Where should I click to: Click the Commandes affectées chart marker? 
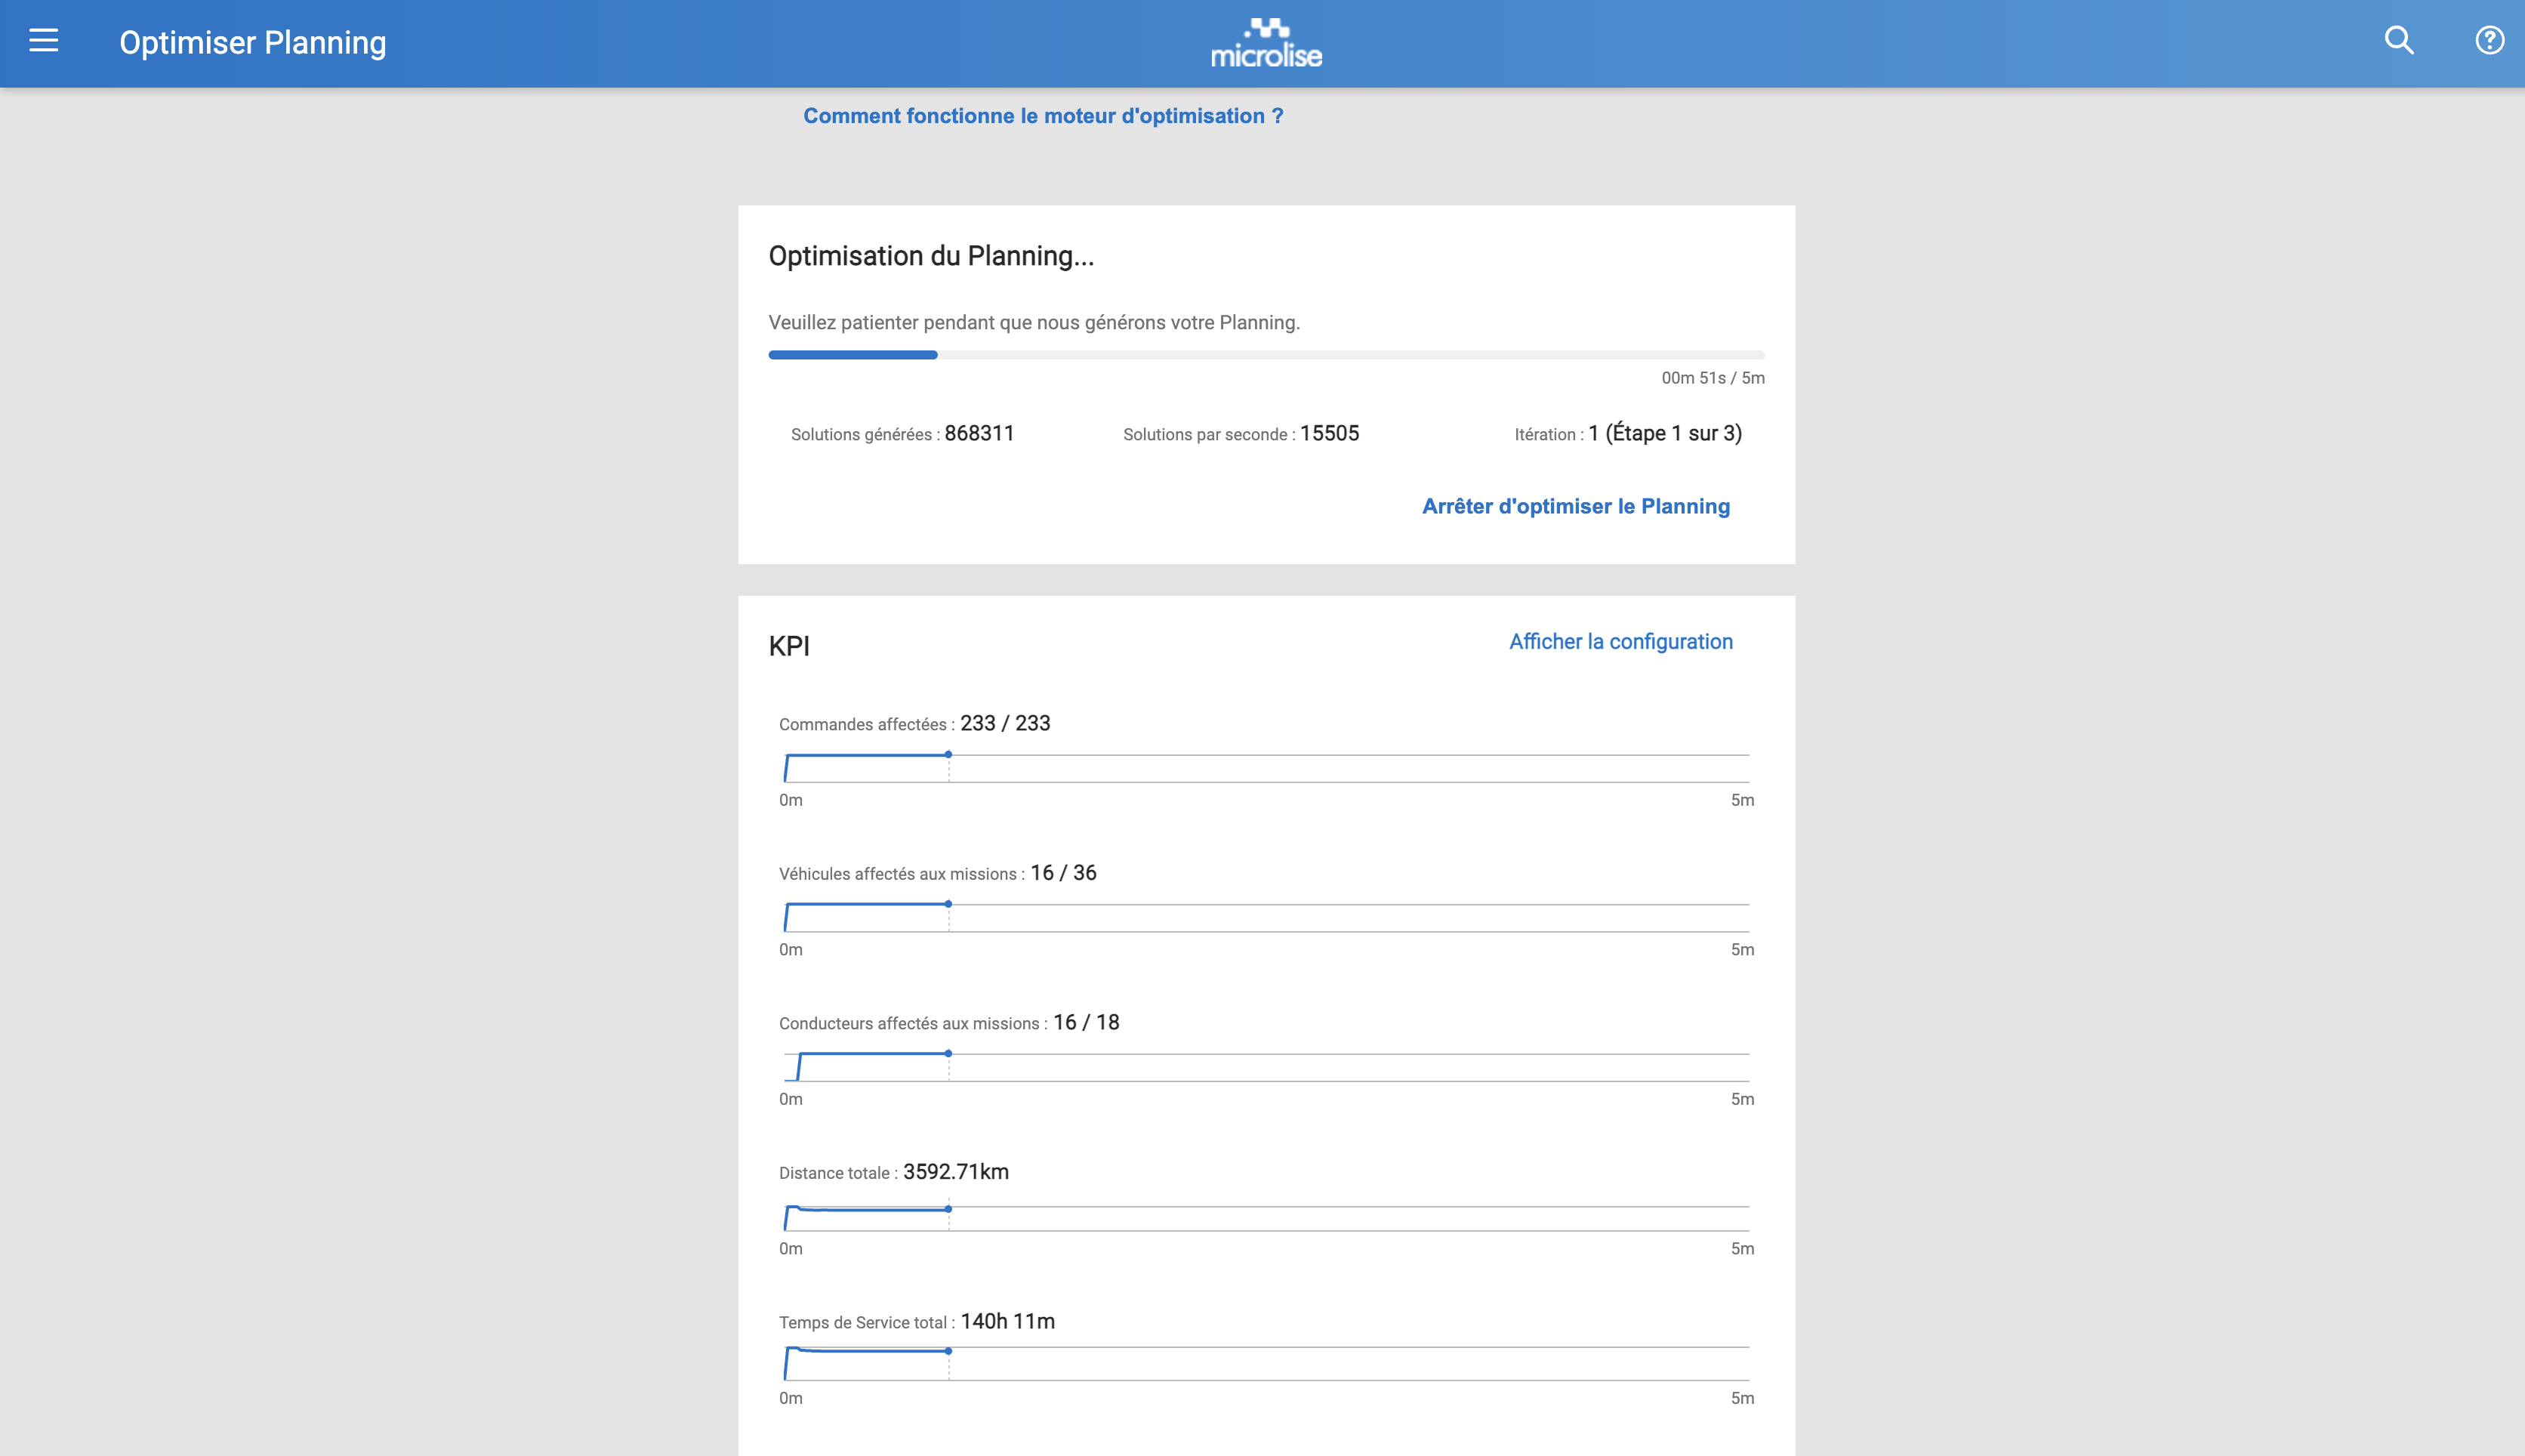click(x=948, y=755)
